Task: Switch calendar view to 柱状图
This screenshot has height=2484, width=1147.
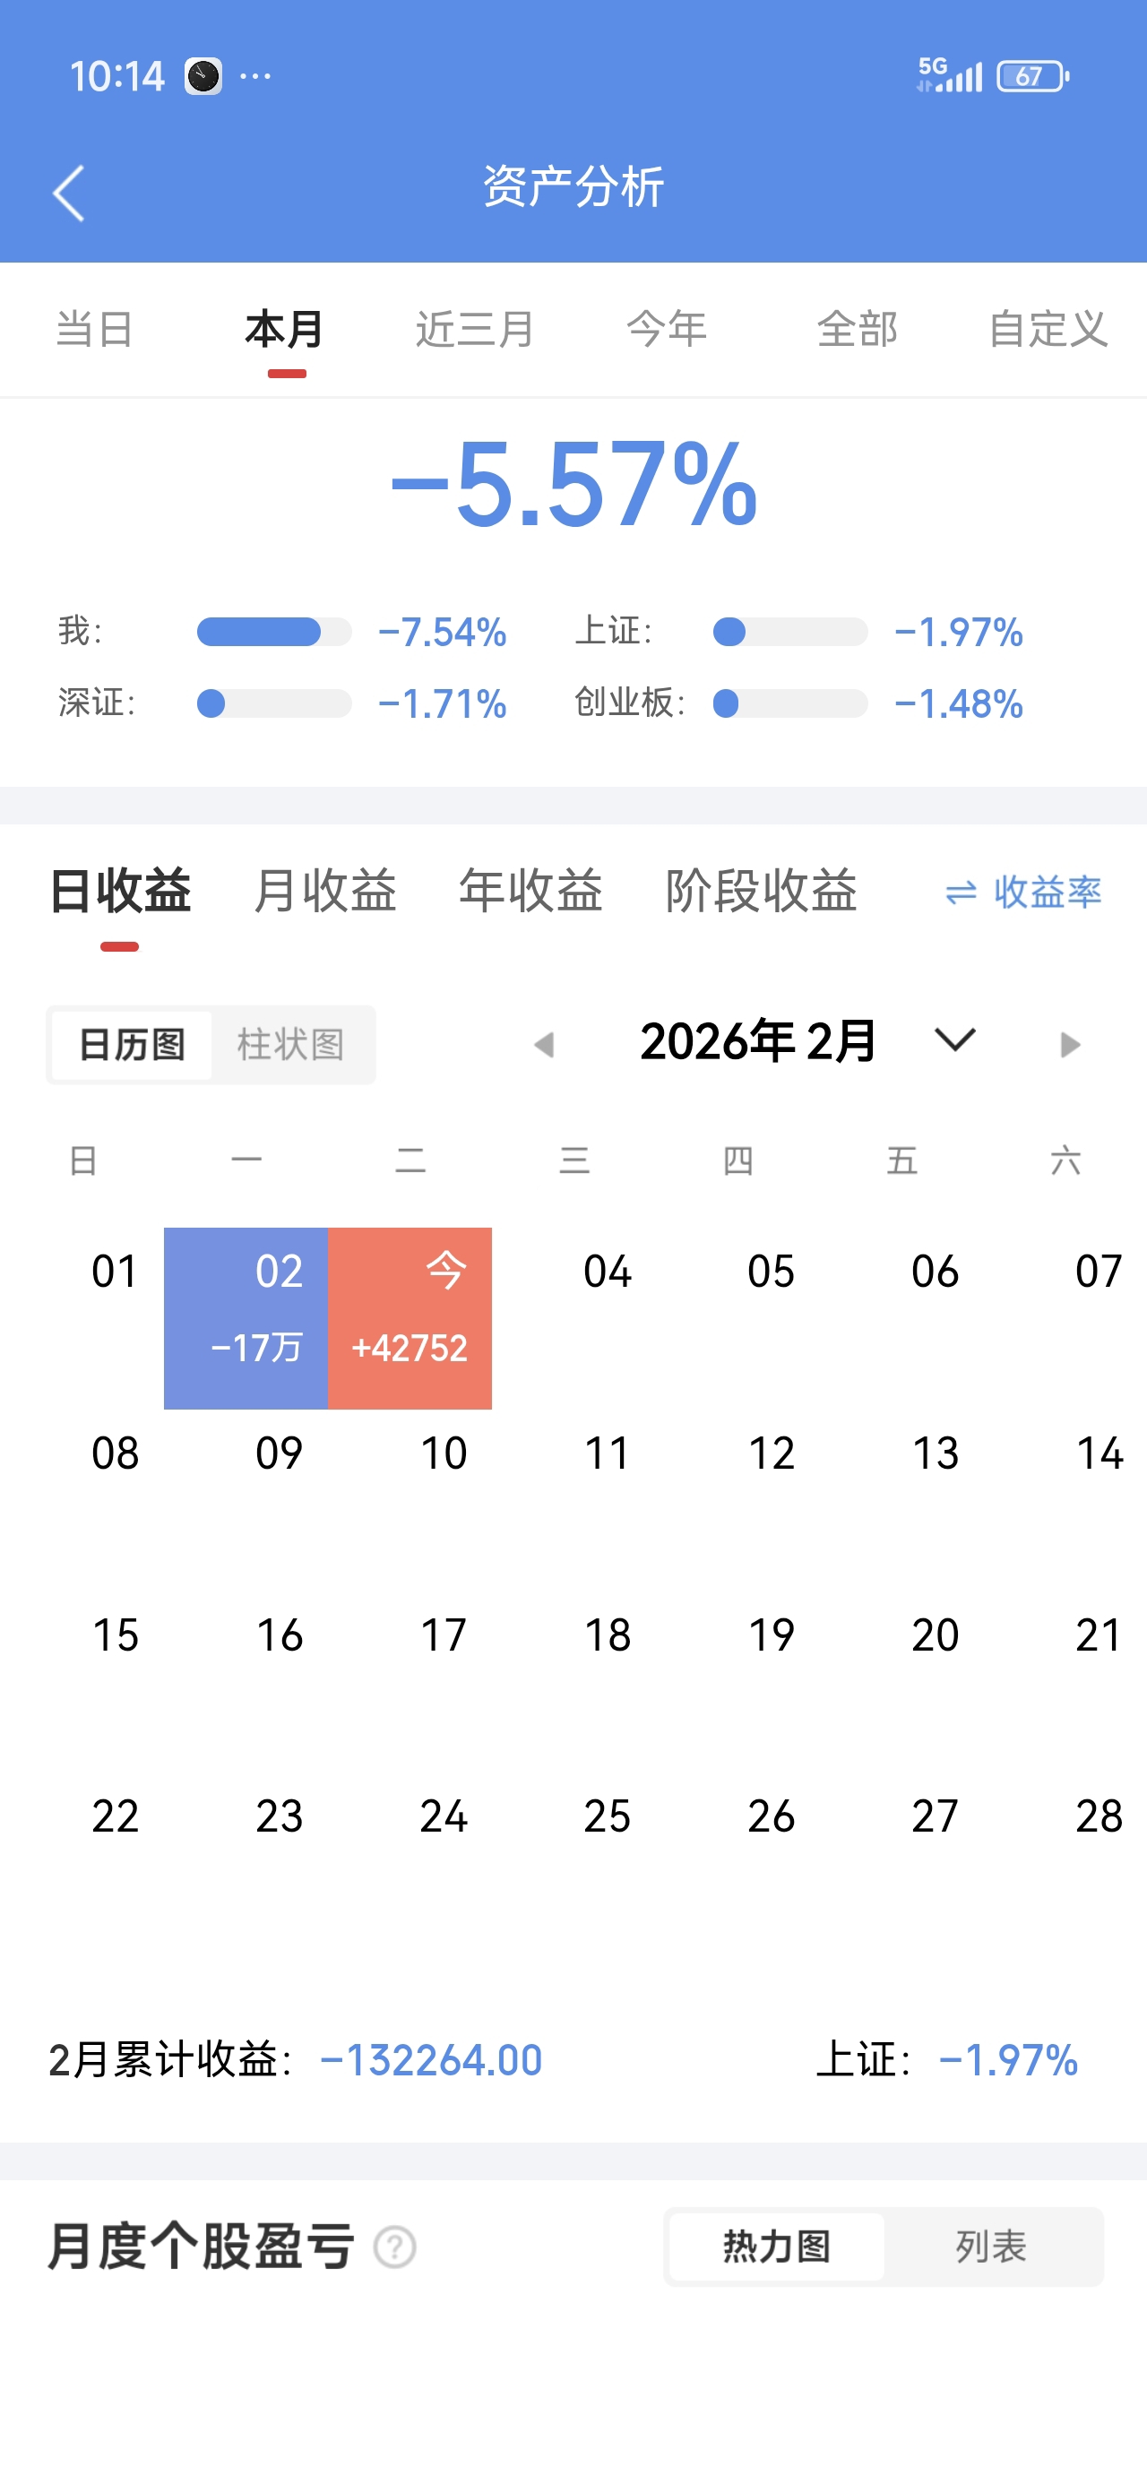Action: click(291, 1044)
